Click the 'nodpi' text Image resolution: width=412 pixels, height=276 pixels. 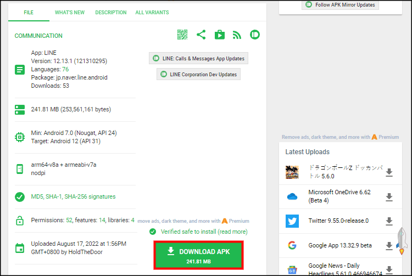pos(38,173)
